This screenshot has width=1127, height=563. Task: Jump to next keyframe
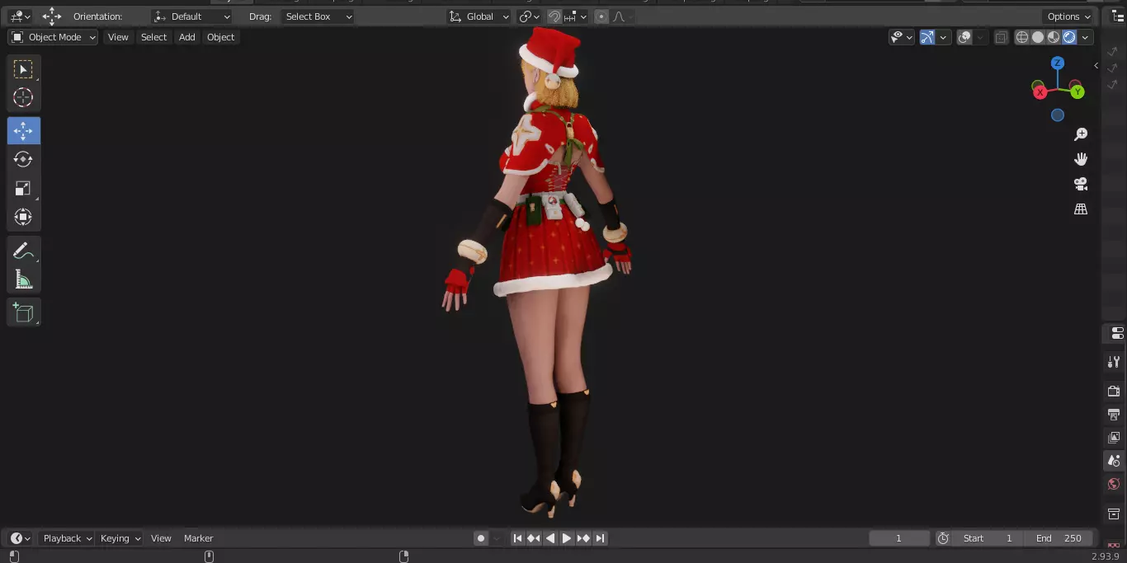(583, 538)
